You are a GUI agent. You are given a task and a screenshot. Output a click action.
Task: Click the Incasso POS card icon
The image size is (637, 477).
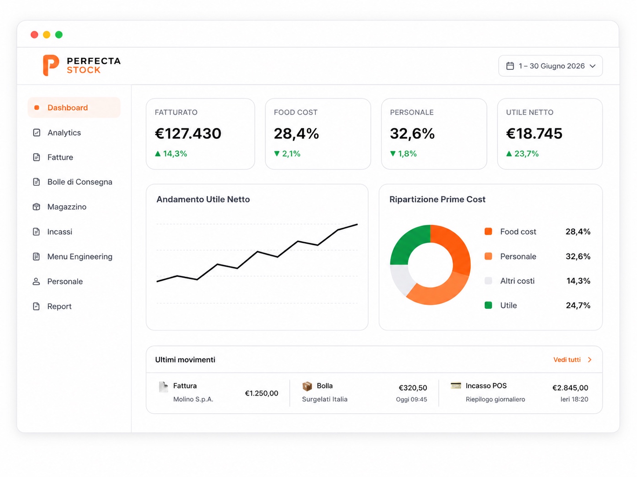pyautogui.click(x=456, y=385)
